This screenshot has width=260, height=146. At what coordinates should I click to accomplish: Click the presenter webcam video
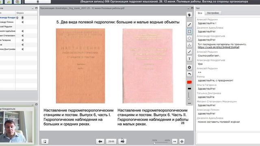[16, 127]
